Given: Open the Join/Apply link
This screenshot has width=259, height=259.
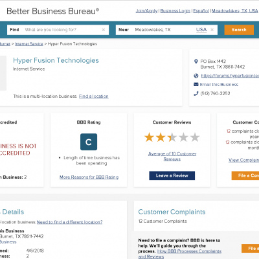Looking at the screenshot, I should [147, 11].
